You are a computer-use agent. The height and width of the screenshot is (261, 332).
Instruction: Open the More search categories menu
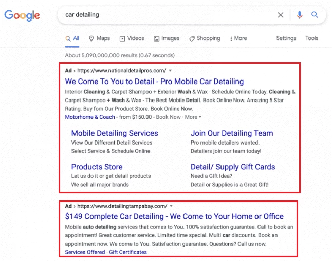tap(238, 38)
